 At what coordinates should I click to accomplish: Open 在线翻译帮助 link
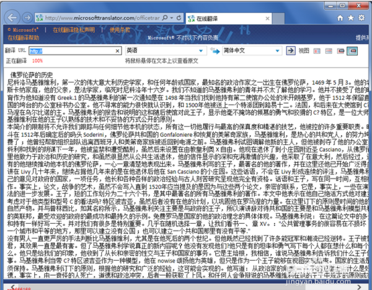[24, 38]
